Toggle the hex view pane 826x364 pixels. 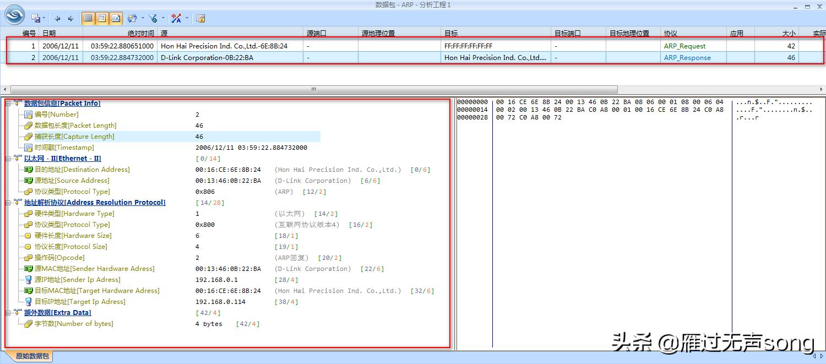[116, 18]
